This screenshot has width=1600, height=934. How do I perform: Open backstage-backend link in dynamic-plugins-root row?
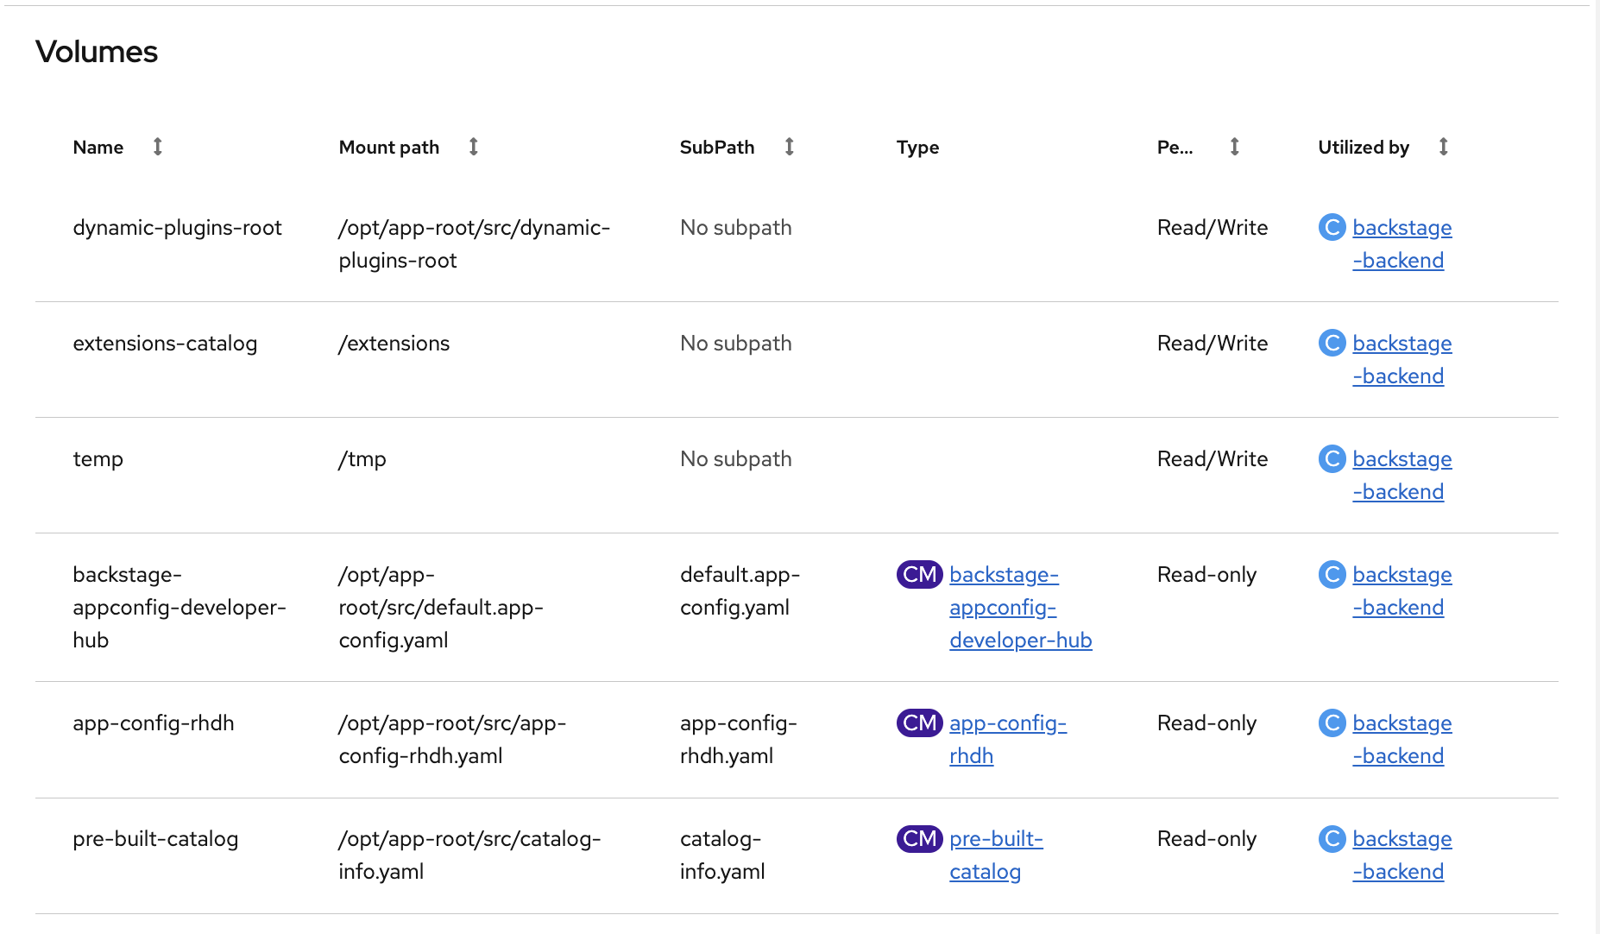point(1402,244)
